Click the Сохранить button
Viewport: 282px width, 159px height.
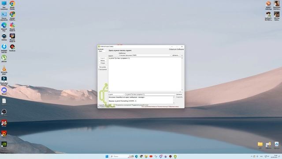179,97
